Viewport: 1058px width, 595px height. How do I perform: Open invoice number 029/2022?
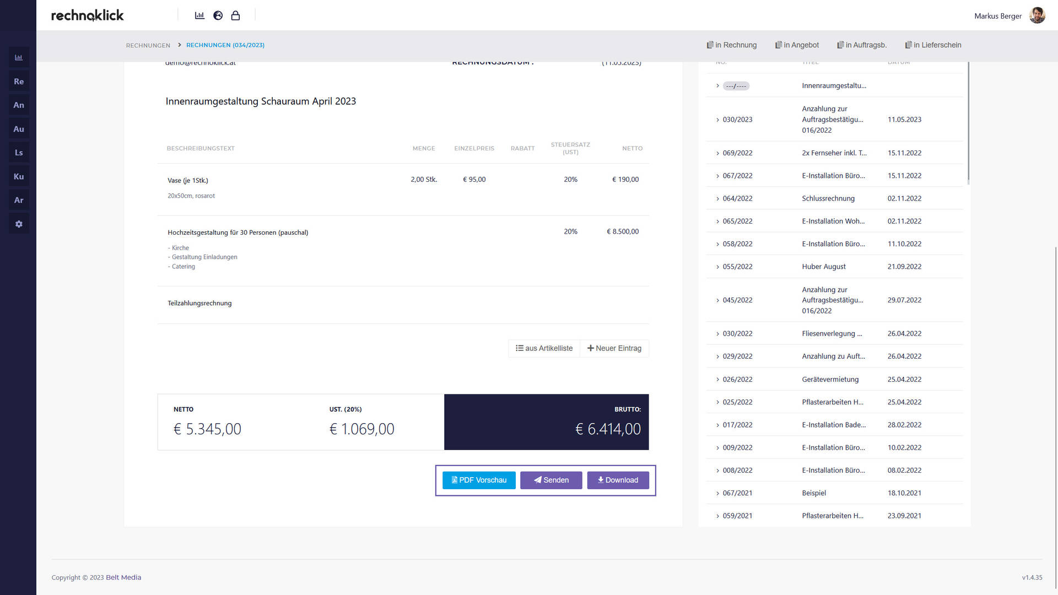point(737,356)
